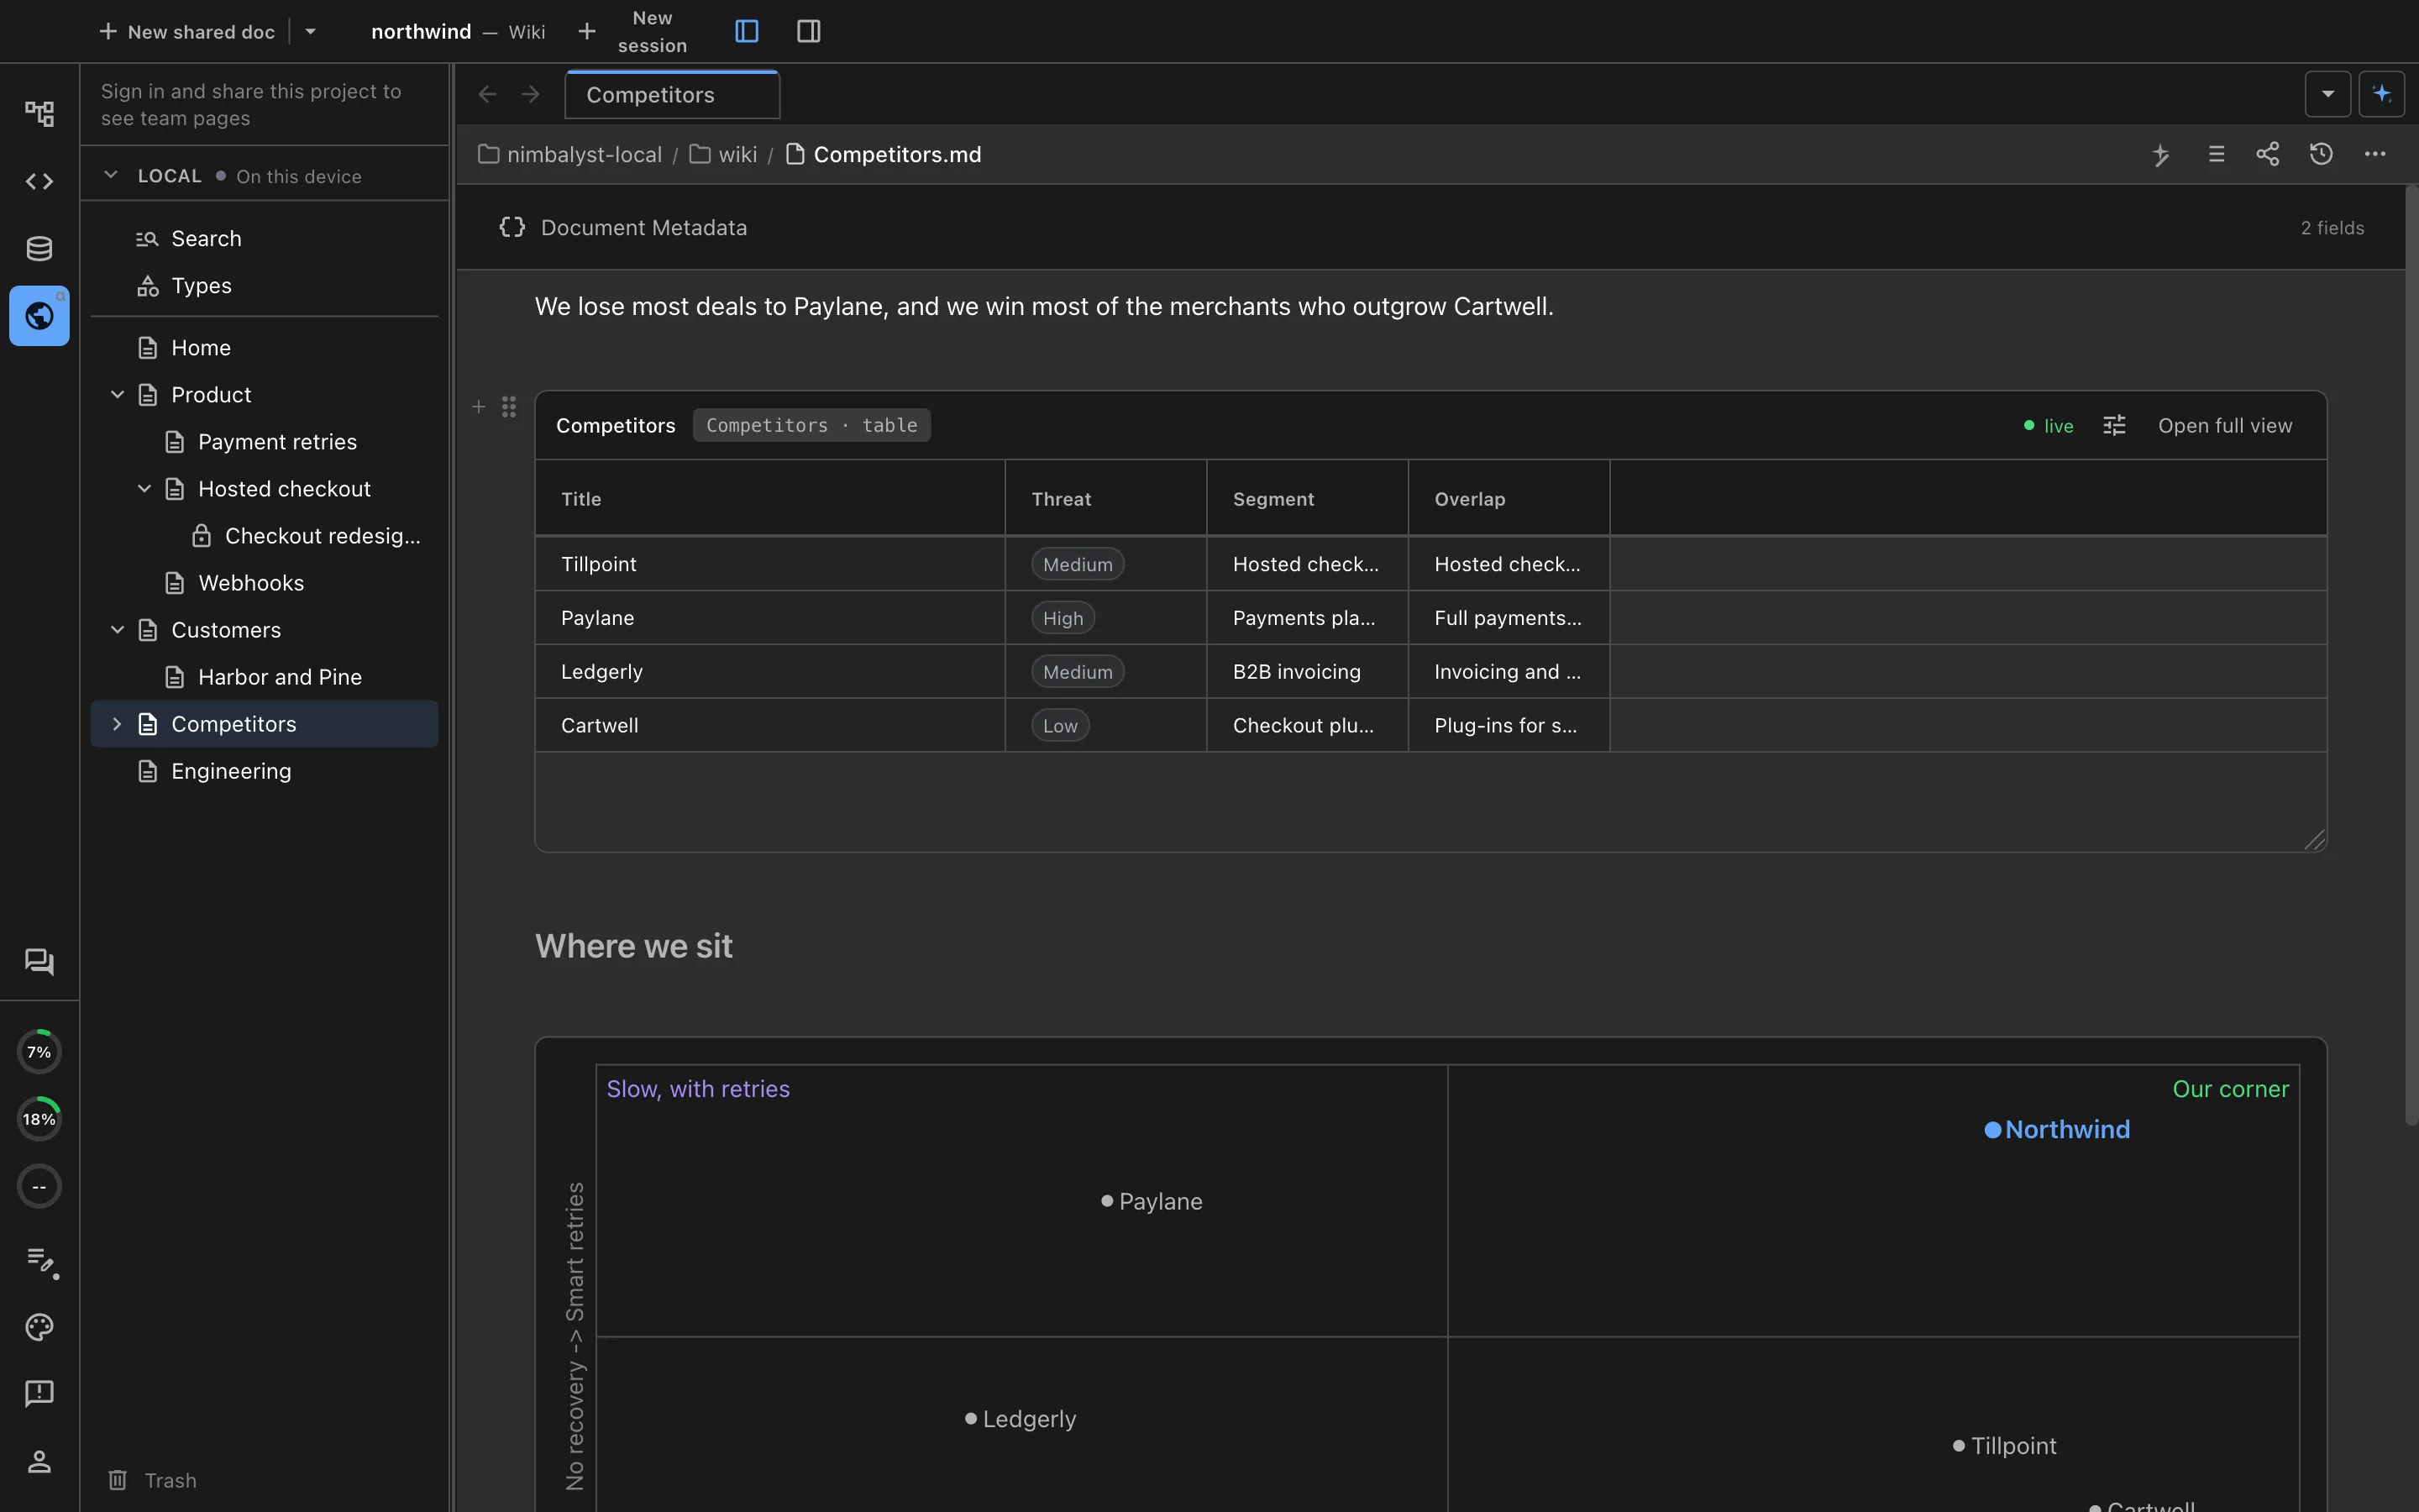The width and height of the screenshot is (2419, 1512).
Task: Click the B2B invoicing segment cell
Action: [1308, 672]
